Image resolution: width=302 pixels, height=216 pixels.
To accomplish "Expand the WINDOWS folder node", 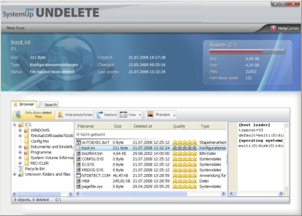I will click(x=20, y=130).
